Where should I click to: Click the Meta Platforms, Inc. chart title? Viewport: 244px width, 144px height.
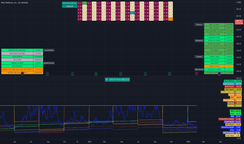tap(14, 3)
